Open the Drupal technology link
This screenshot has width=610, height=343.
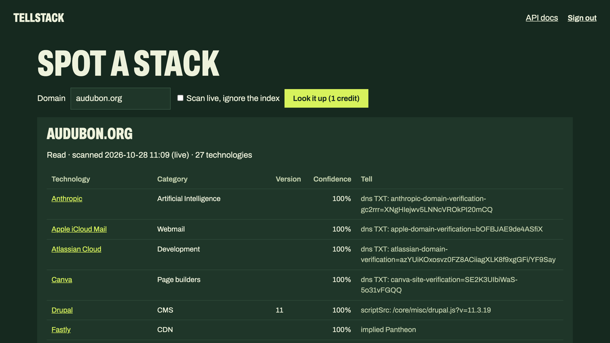[x=62, y=310]
